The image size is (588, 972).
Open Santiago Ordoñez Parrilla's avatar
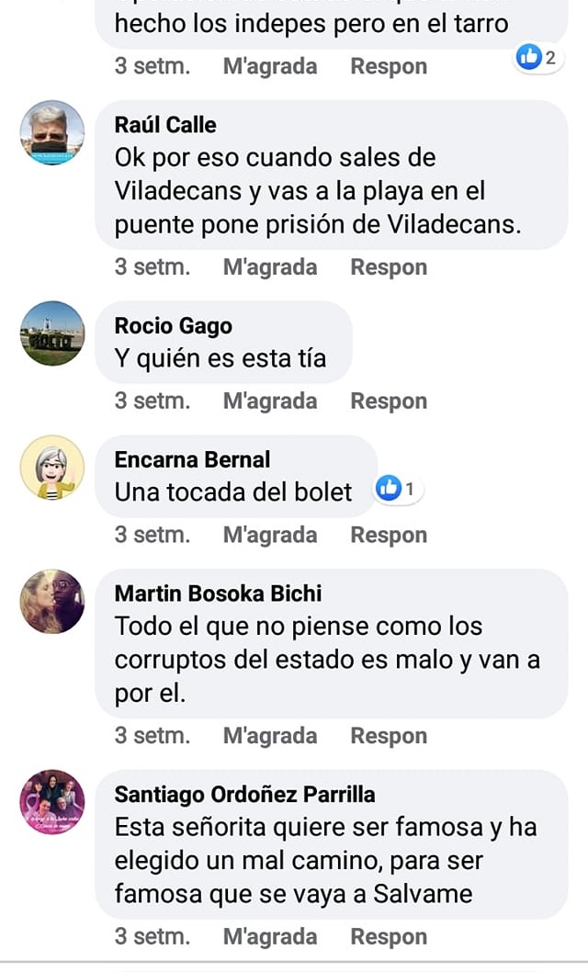[52, 802]
